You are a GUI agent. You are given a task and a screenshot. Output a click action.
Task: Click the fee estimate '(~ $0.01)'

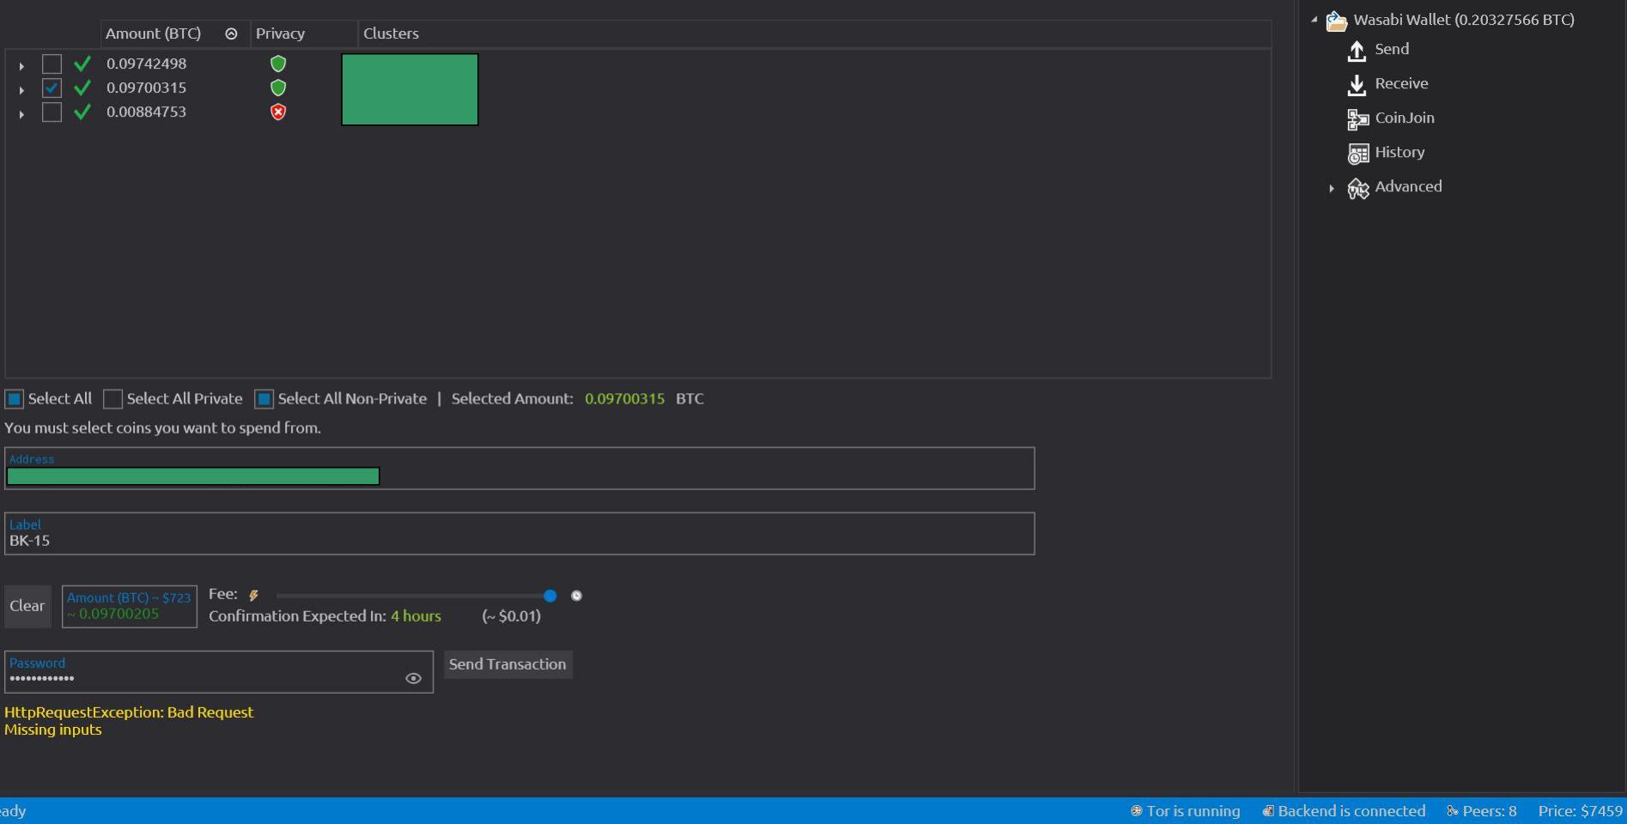coord(511,616)
